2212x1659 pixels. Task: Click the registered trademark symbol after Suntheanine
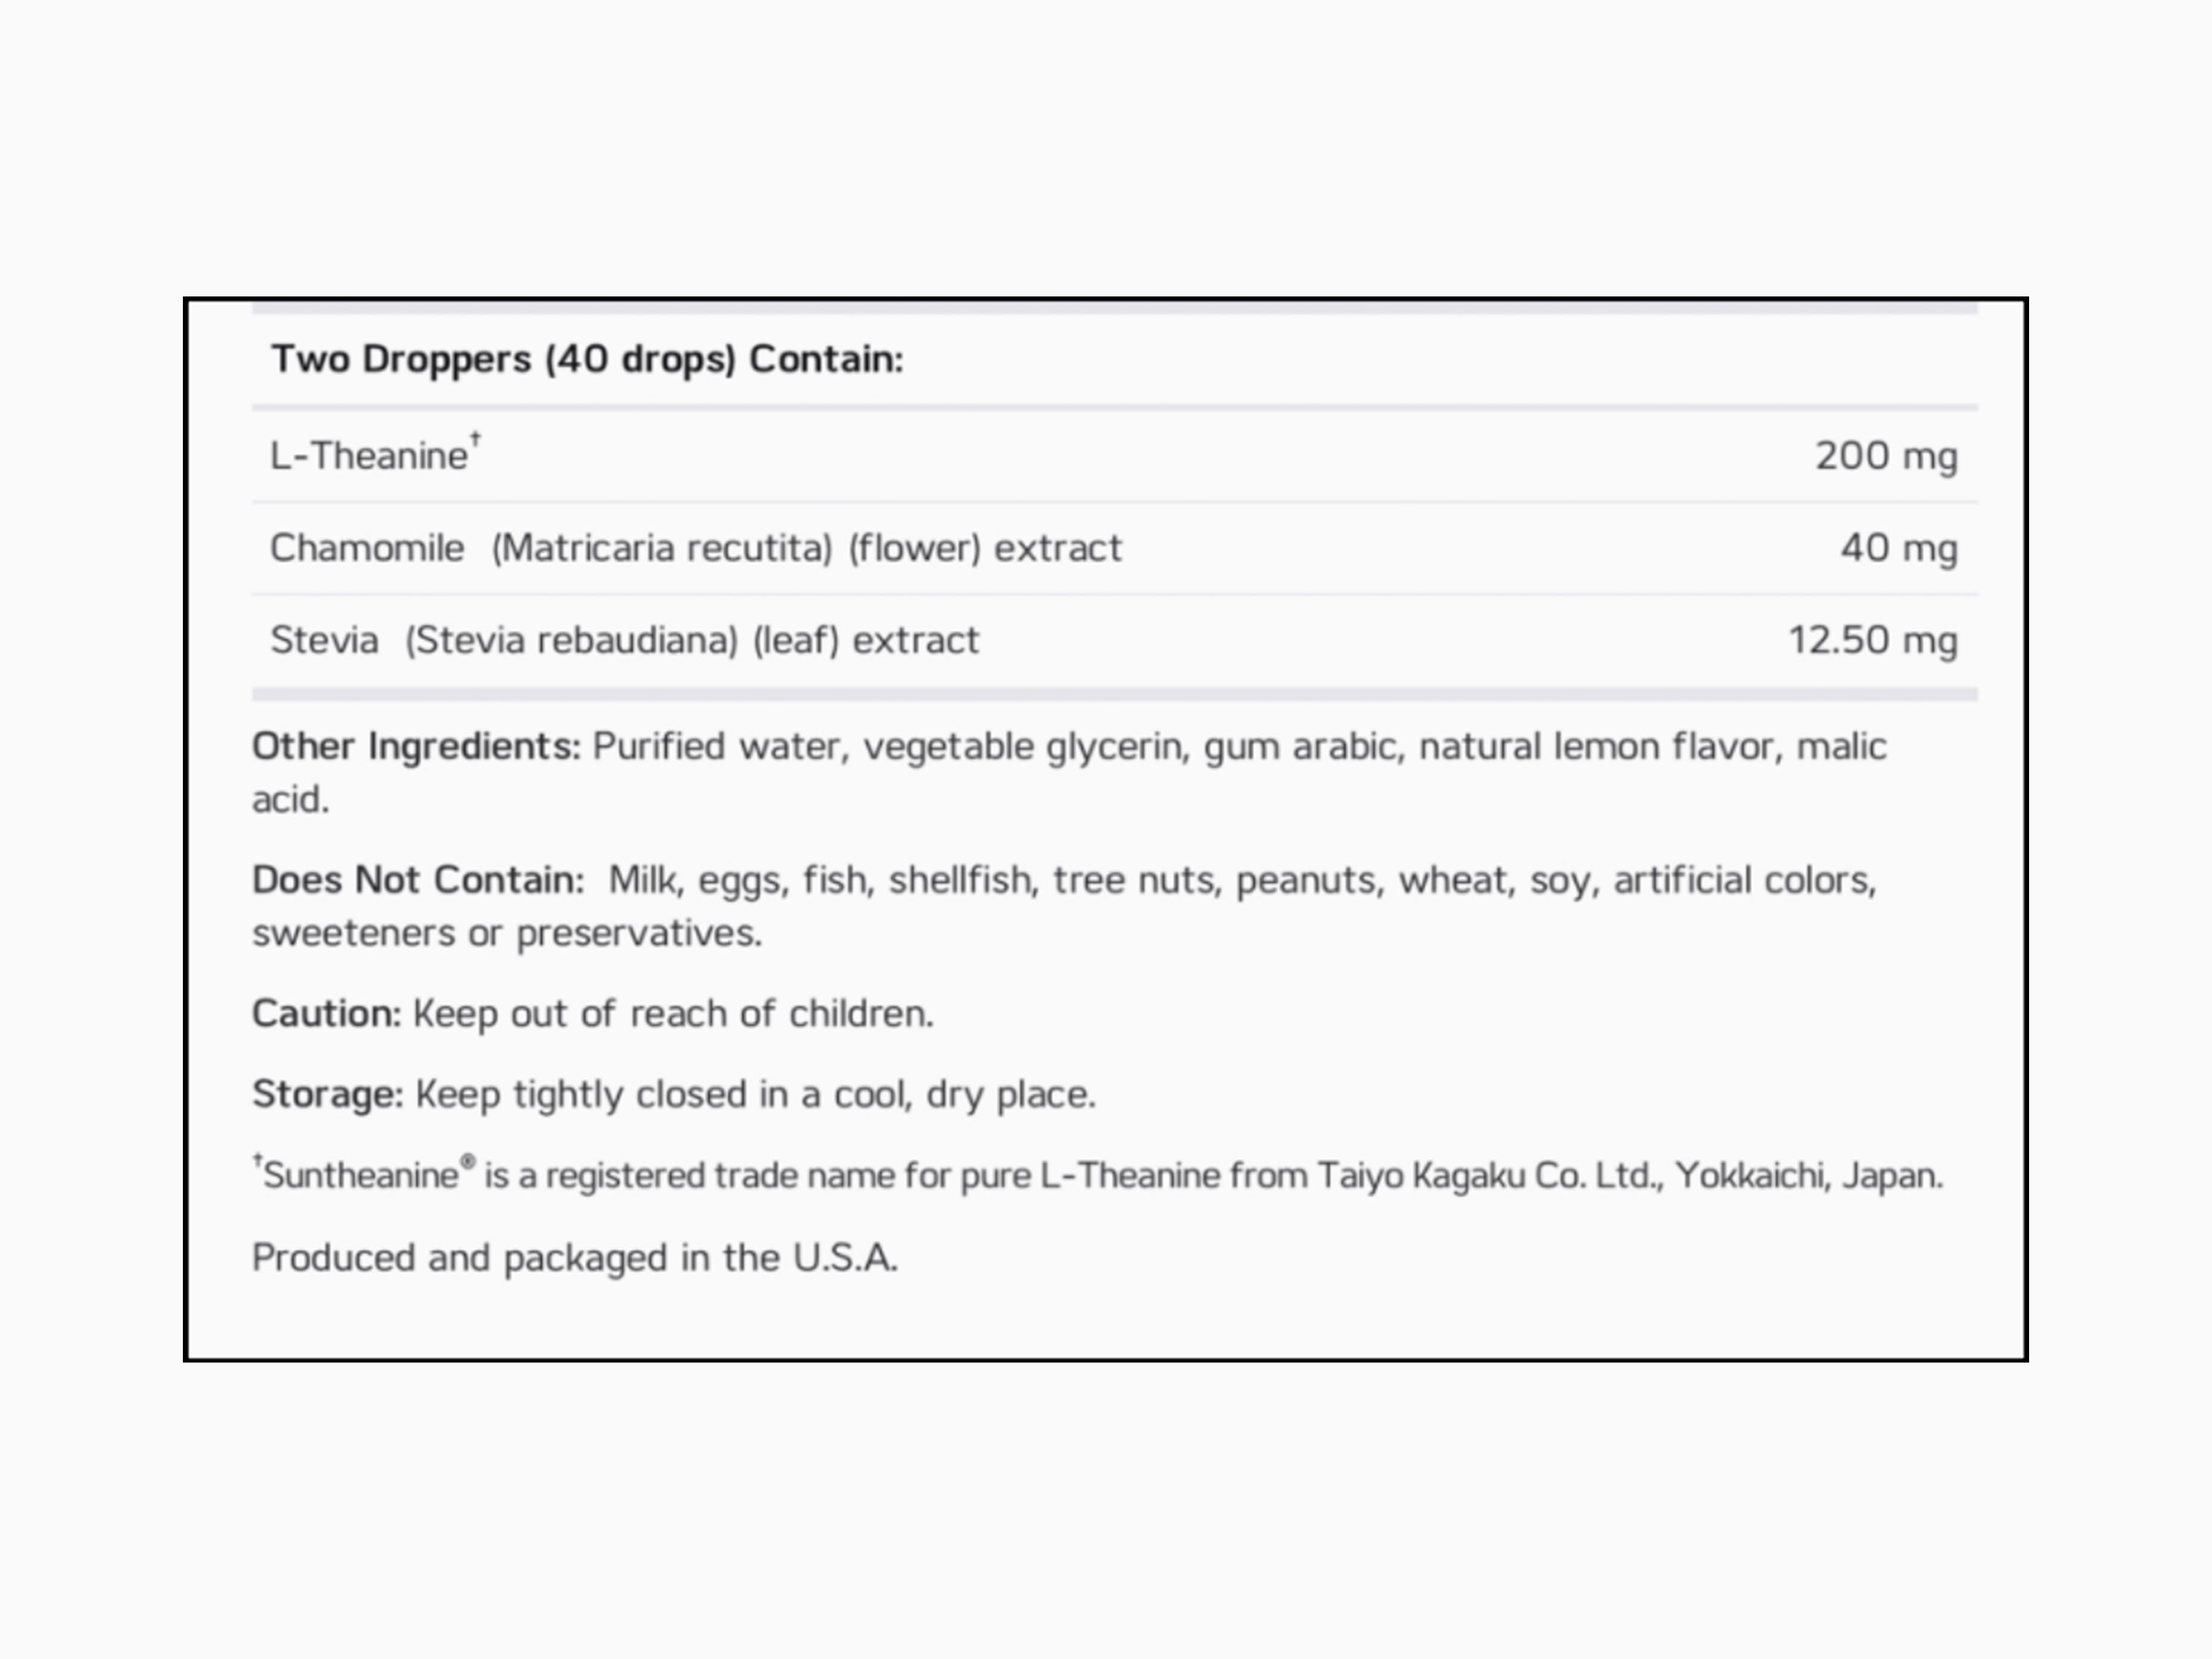[x=467, y=1161]
